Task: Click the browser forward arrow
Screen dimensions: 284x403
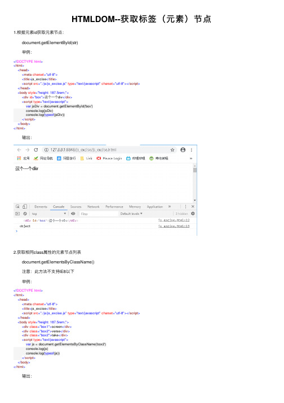Action: click(x=28, y=150)
